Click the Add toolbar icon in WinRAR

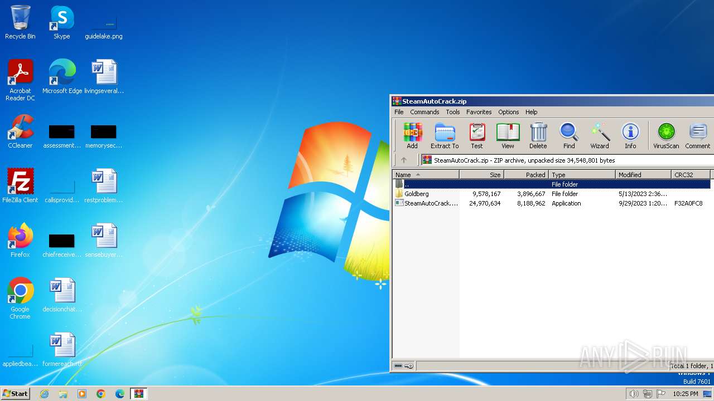412,136
